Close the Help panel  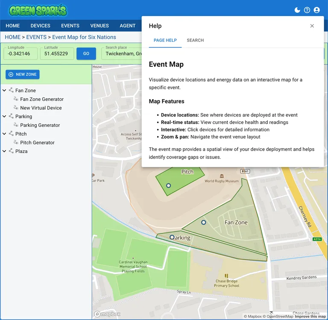coord(312,26)
